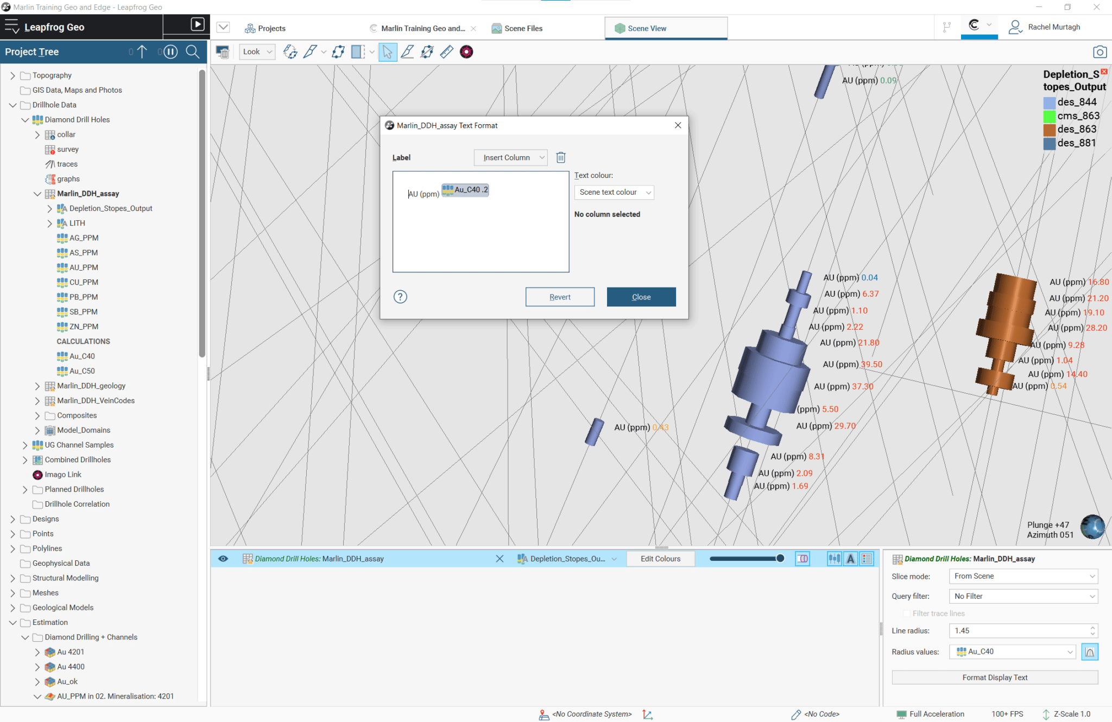
Task: Click the slice mode icon in shape list
Action: (803, 559)
